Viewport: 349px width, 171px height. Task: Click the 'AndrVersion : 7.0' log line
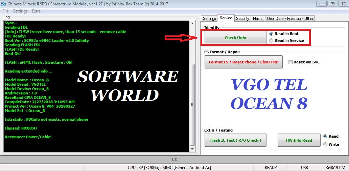coord(21,93)
